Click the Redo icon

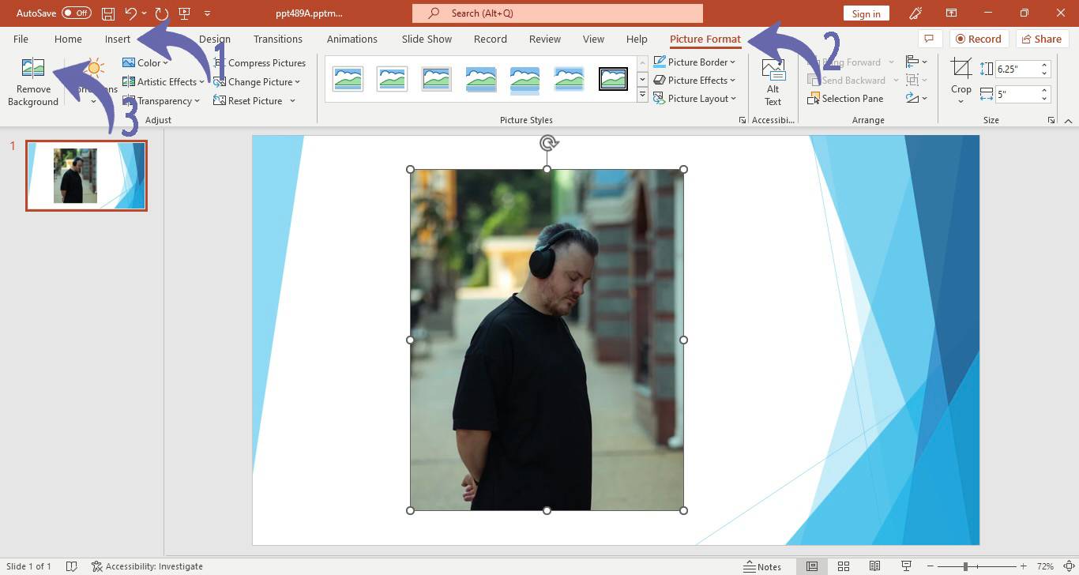click(x=162, y=13)
